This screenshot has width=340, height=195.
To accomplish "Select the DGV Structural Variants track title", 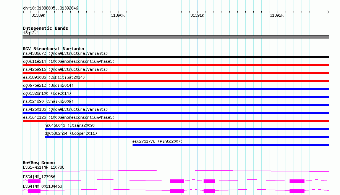I will pos(53,49).
